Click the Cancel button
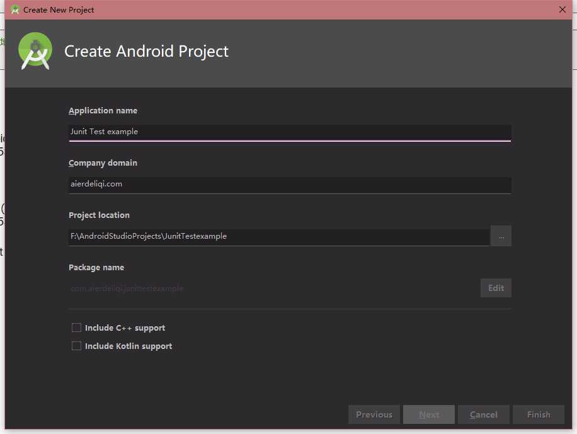 coord(484,414)
